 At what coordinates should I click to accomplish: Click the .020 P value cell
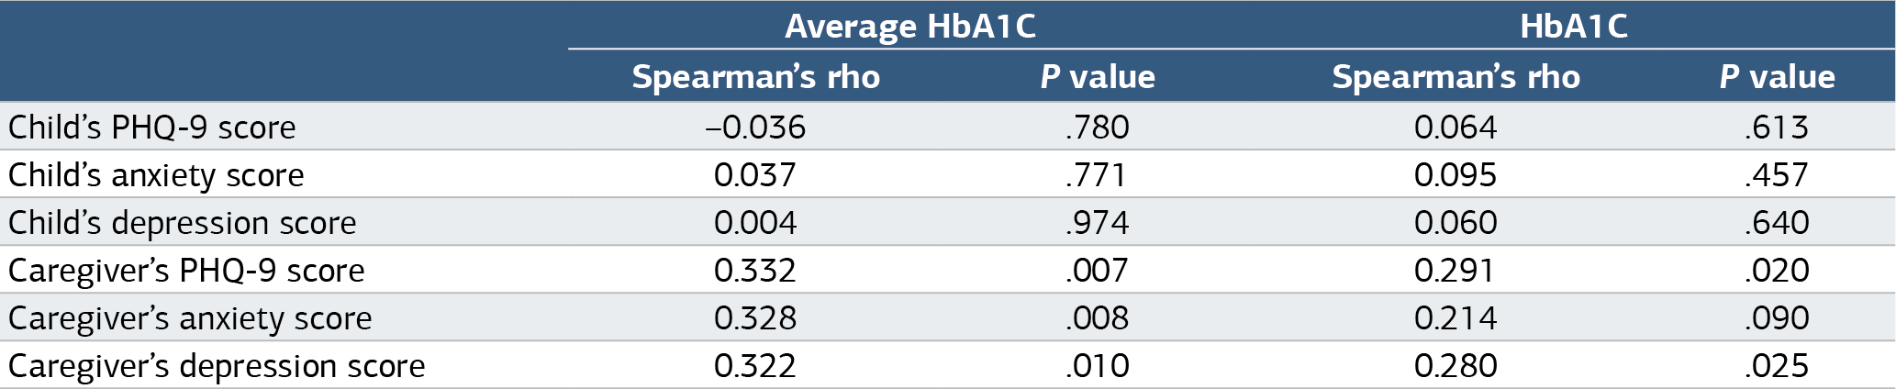(1777, 270)
